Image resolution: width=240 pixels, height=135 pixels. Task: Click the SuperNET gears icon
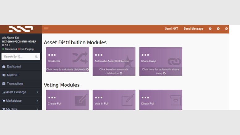[4, 75]
